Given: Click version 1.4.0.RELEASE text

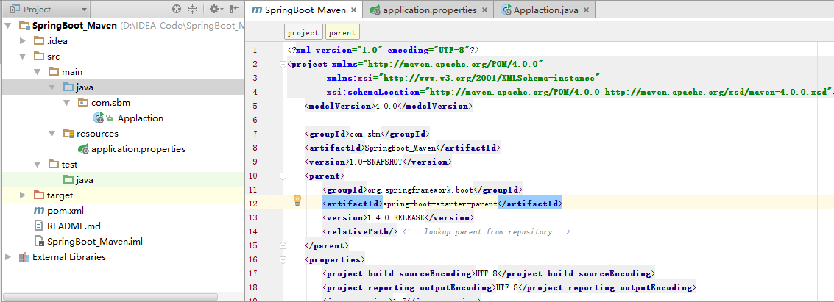Looking at the screenshot, I should click(x=397, y=217).
